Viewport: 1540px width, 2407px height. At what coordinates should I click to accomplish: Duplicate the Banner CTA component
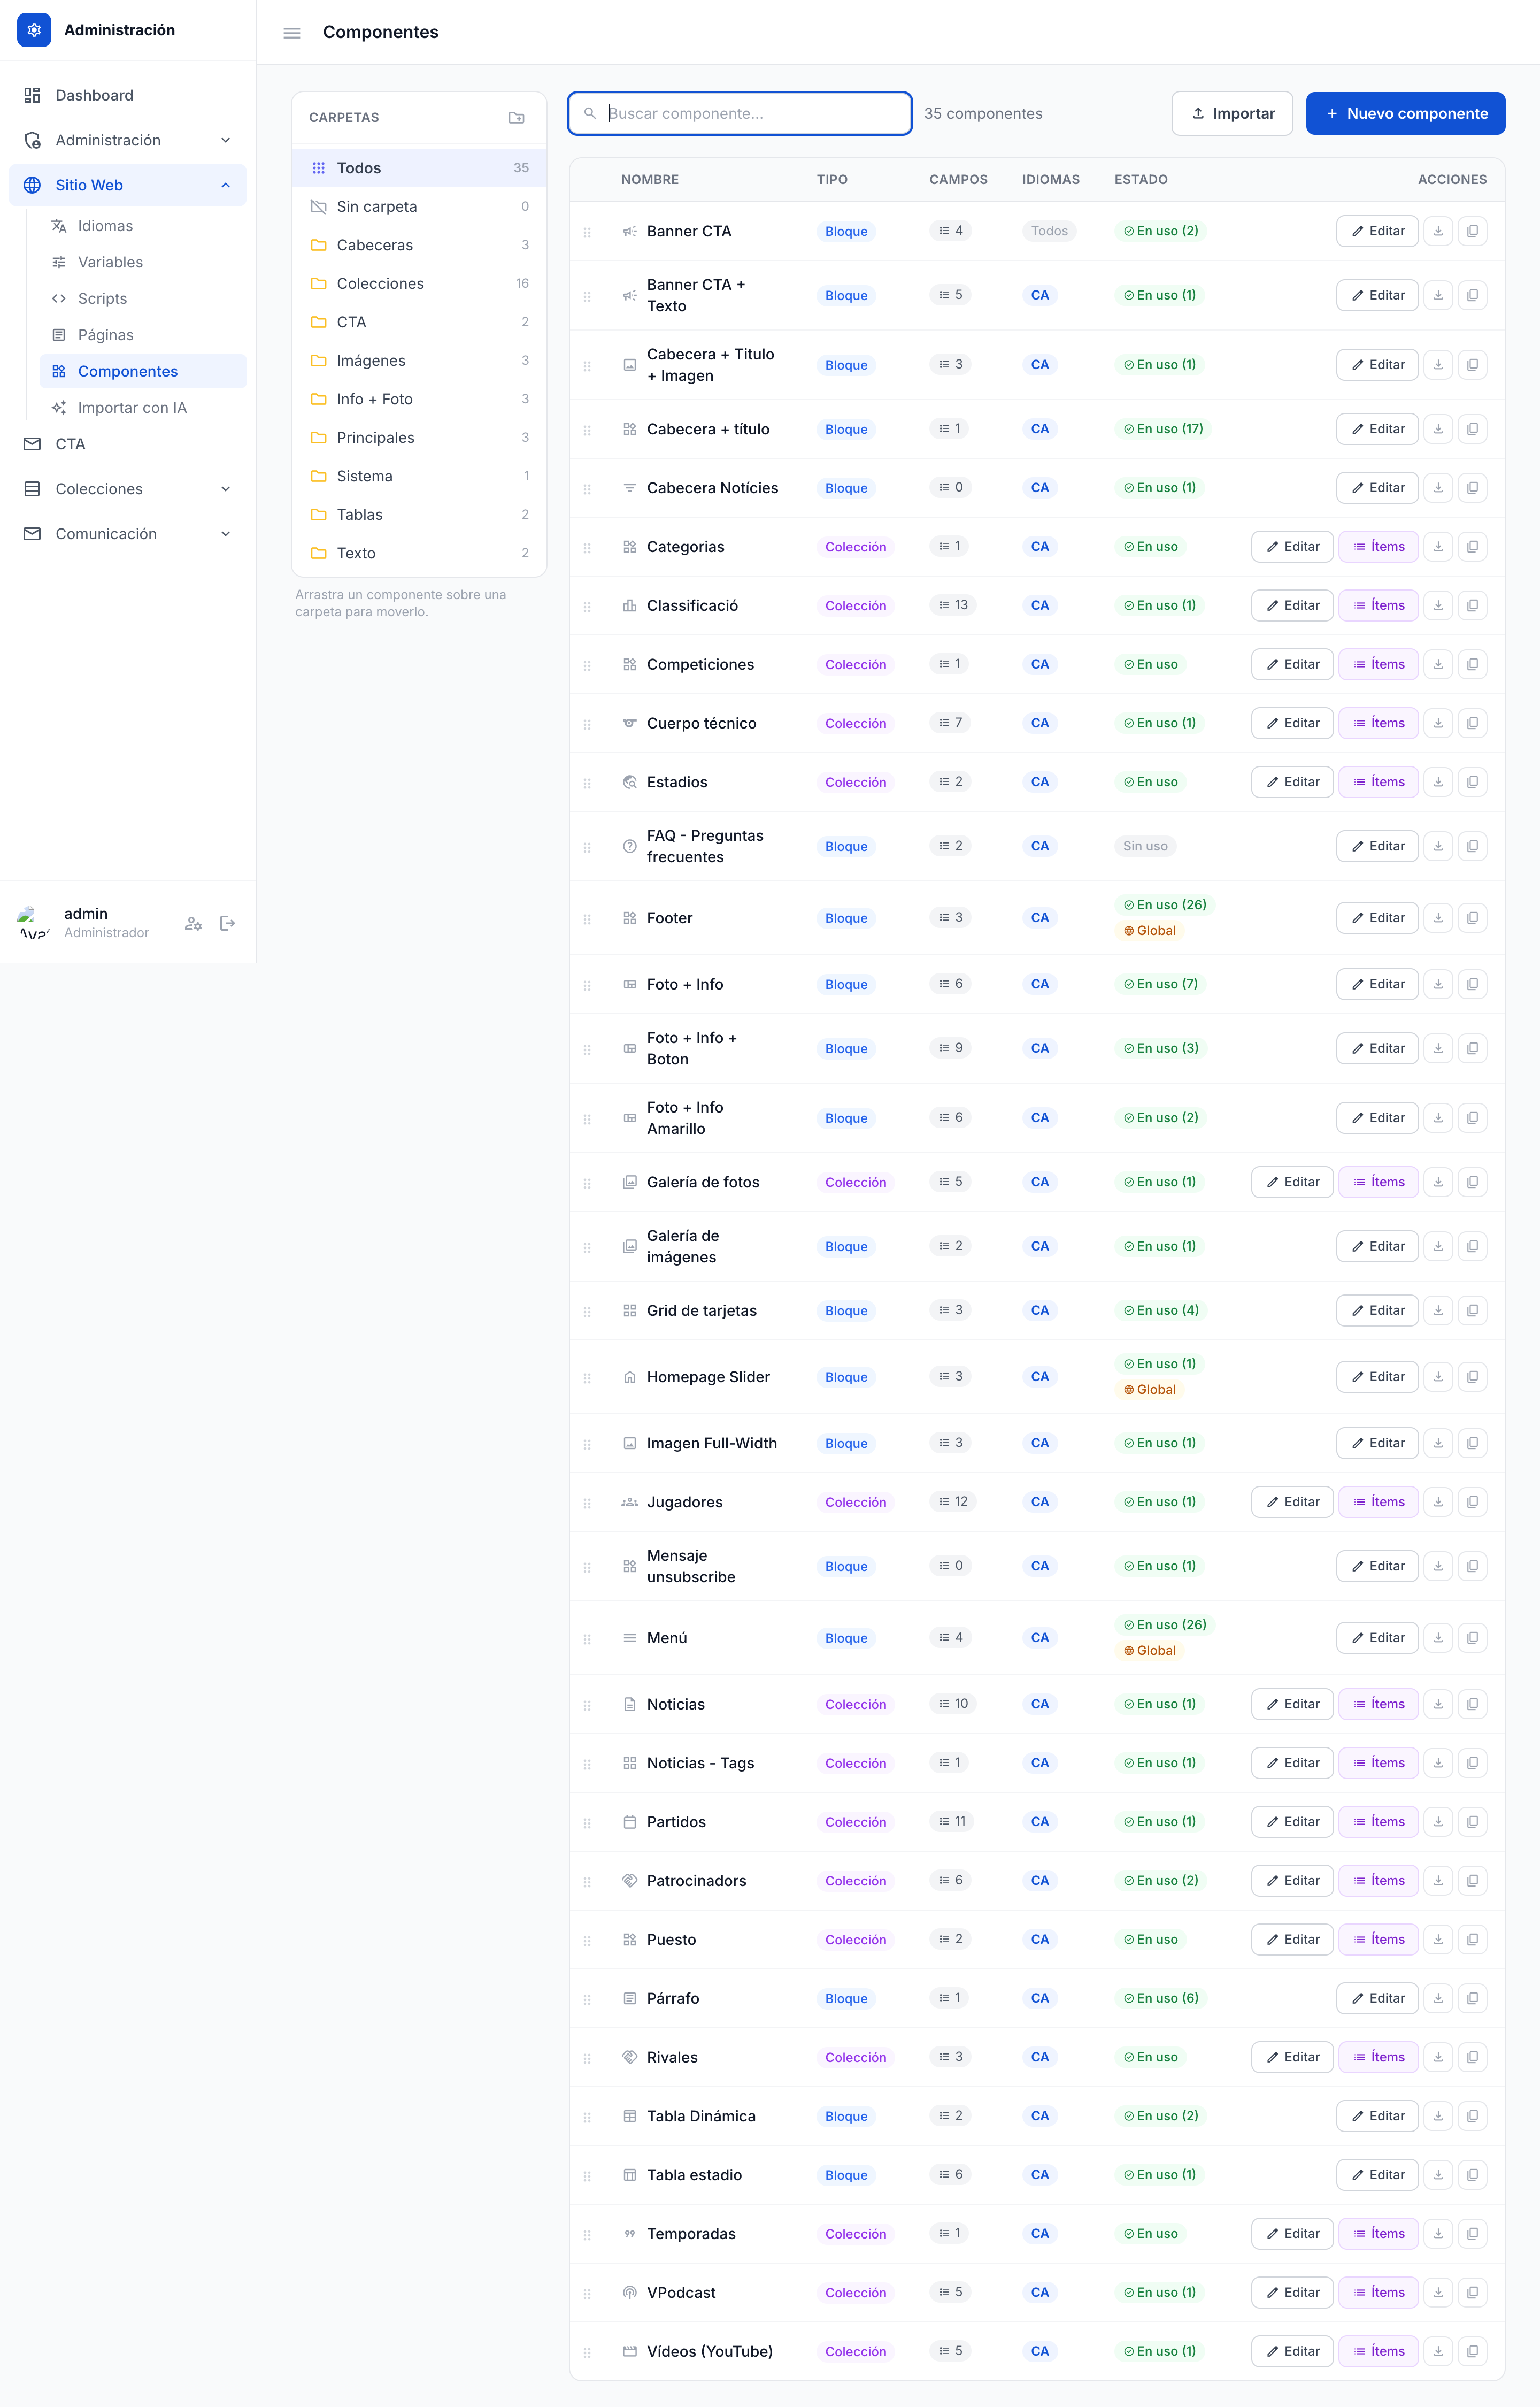point(1472,231)
